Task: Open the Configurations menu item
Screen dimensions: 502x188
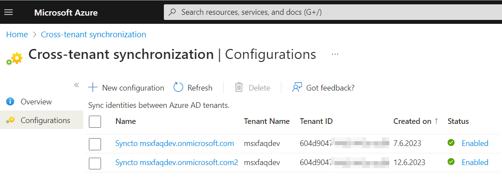Action: coord(42,120)
